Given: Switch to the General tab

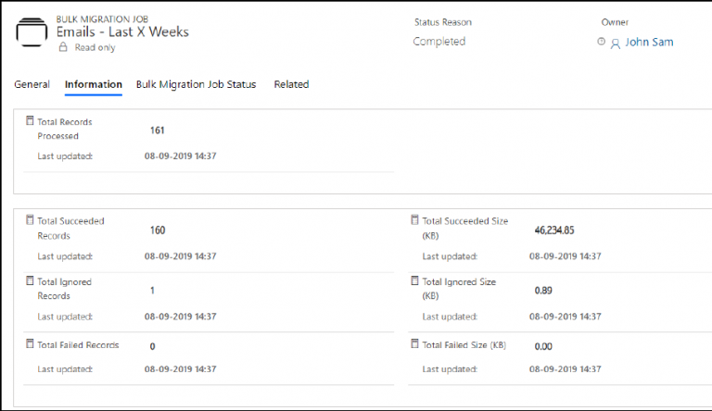Looking at the screenshot, I should [32, 84].
